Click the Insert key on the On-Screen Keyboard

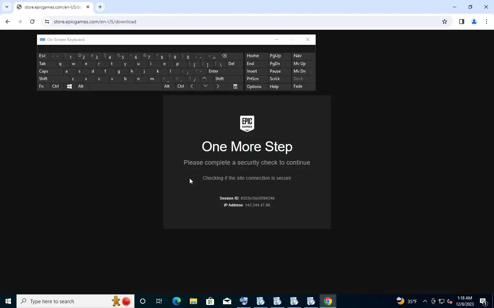click(256, 71)
